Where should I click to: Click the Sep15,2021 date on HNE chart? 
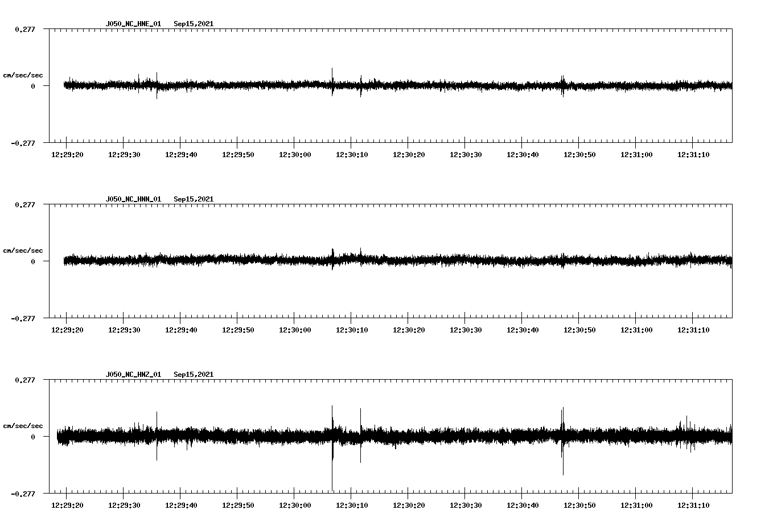point(194,24)
